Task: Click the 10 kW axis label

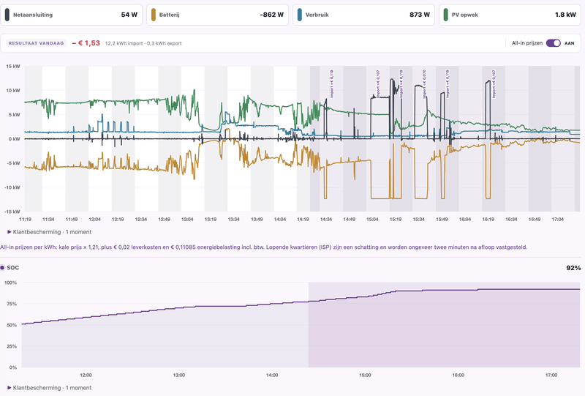Action: [13, 91]
